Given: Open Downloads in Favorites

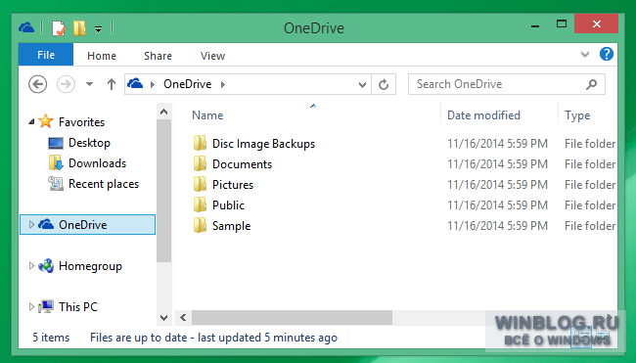Looking at the screenshot, I should tap(97, 163).
